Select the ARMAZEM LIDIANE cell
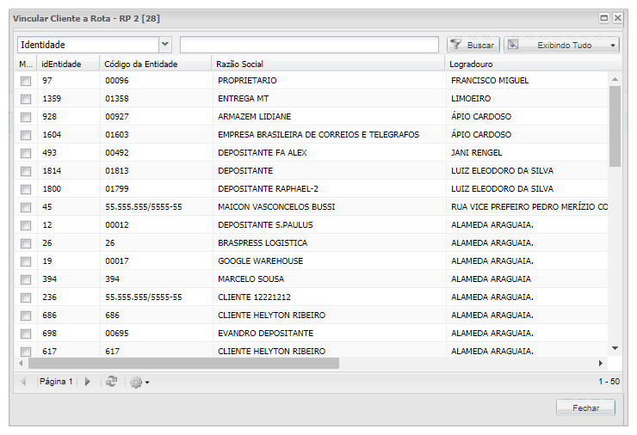 329,116
